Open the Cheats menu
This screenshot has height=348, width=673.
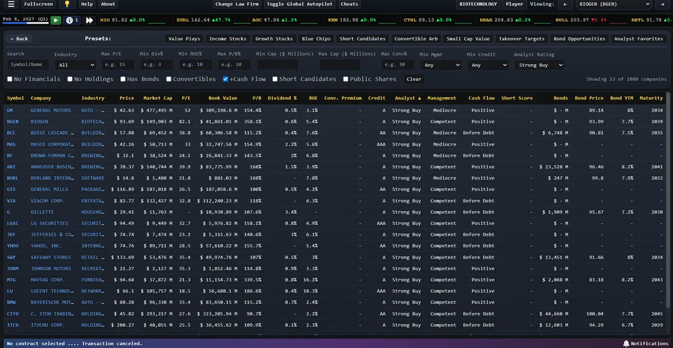click(349, 4)
